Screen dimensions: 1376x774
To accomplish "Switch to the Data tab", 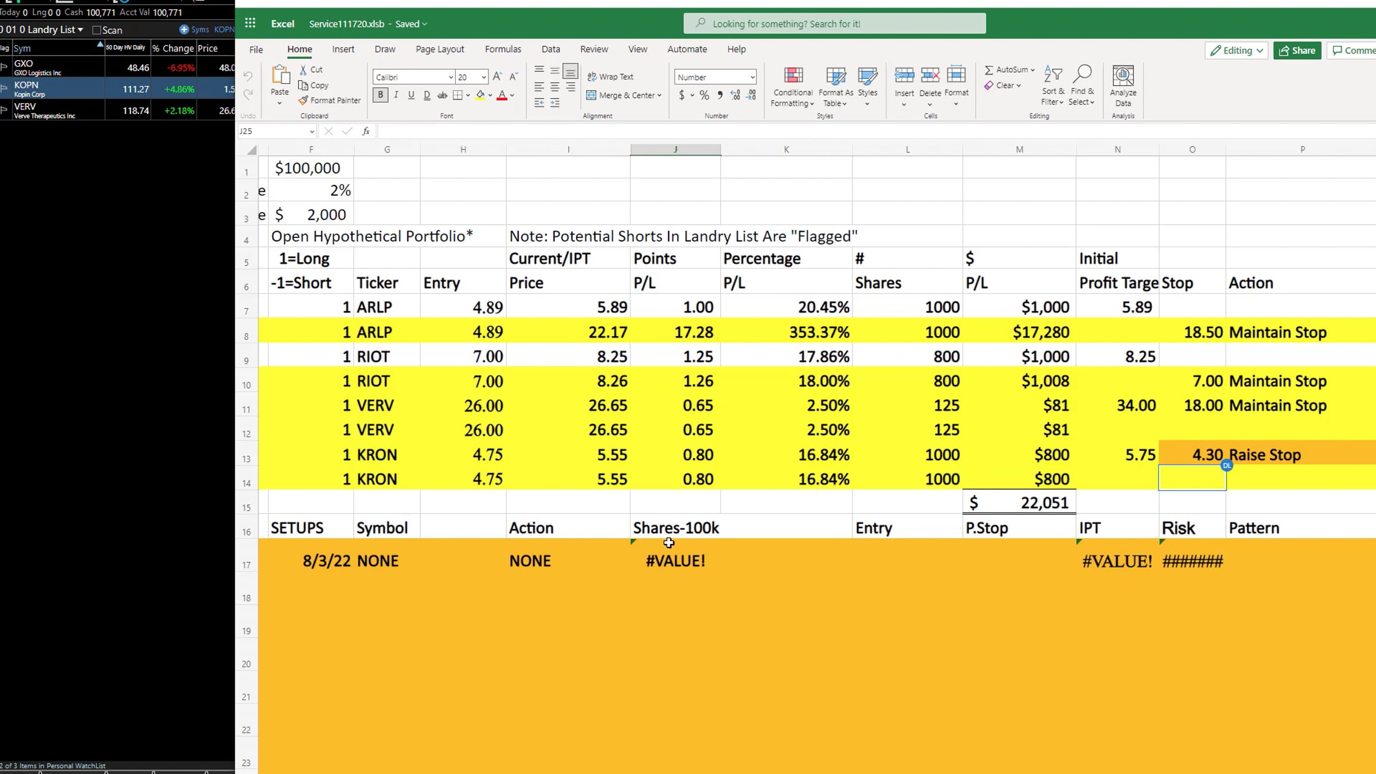I will point(550,49).
